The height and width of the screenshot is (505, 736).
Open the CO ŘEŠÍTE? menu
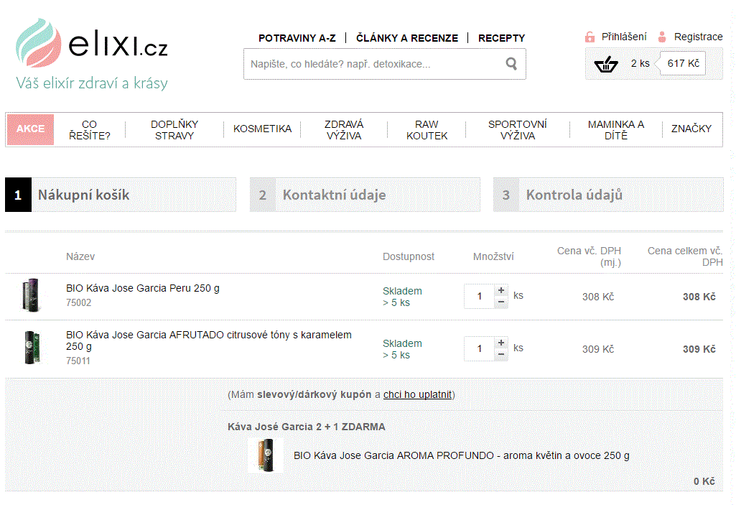pyautogui.click(x=89, y=130)
